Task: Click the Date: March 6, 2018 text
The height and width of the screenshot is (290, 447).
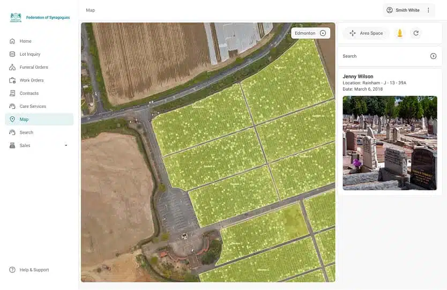Action: [363, 90]
